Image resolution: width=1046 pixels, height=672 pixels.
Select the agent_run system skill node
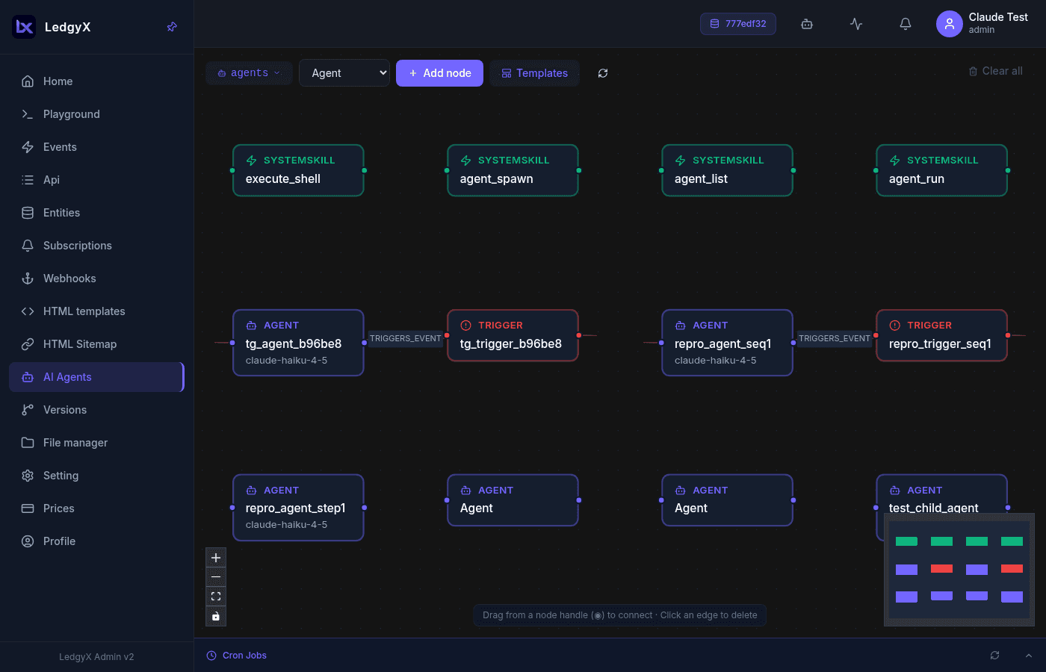pos(941,170)
